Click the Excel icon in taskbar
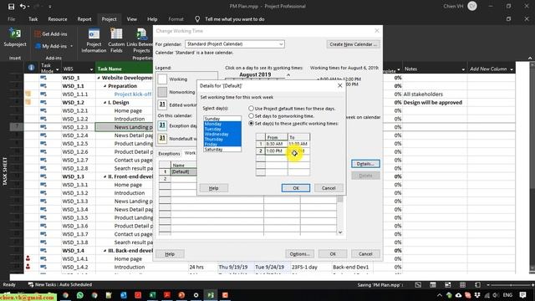This screenshot has height=301, width=535. pyautogui.click(x=152, y=295)
